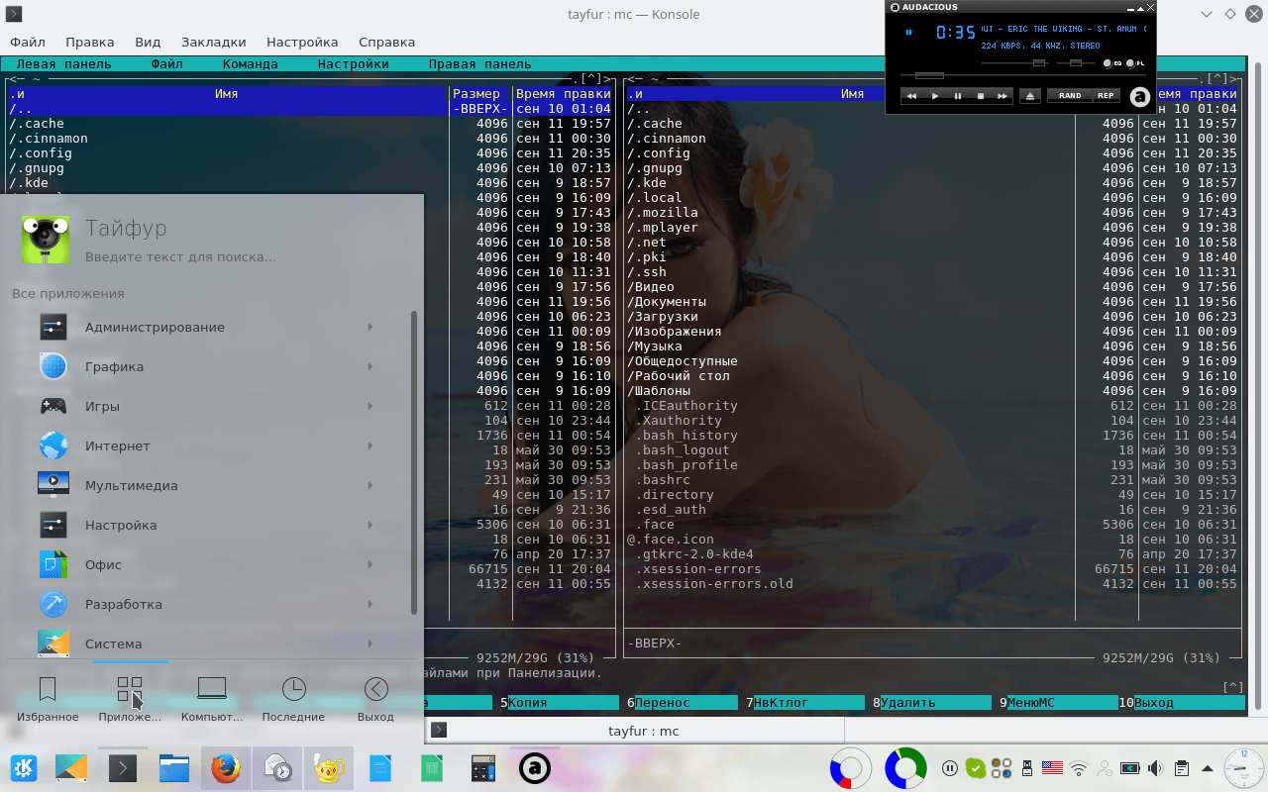Expand the Мультимедиа submenu

click(x=131, y=485)
